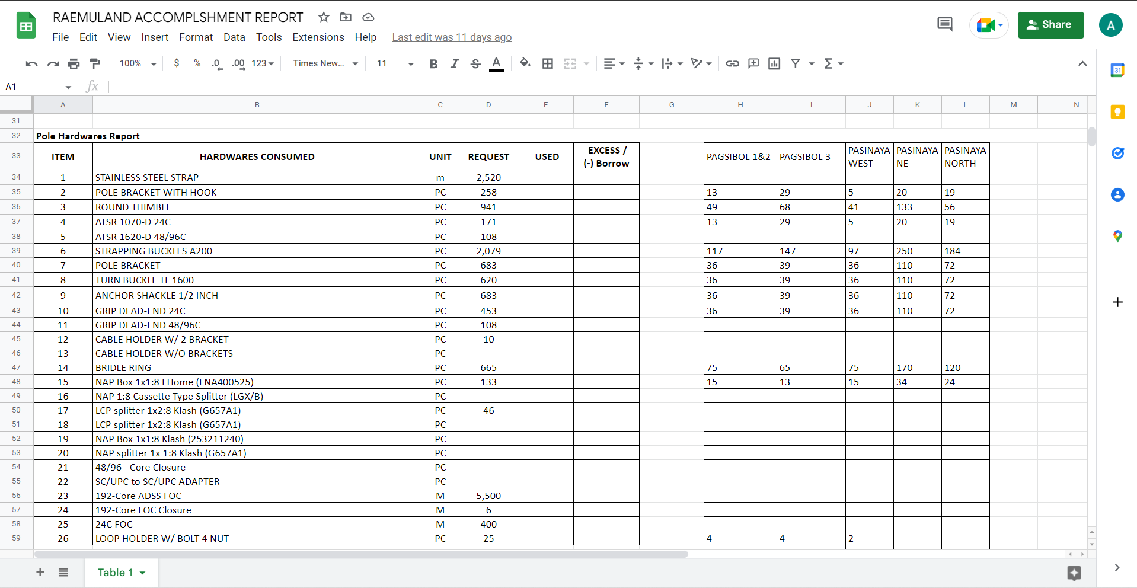The width and height of the screenshot is (1137, 588).
Task: Toggle strikethrough formatting
Action: click(x=475, y=63)
